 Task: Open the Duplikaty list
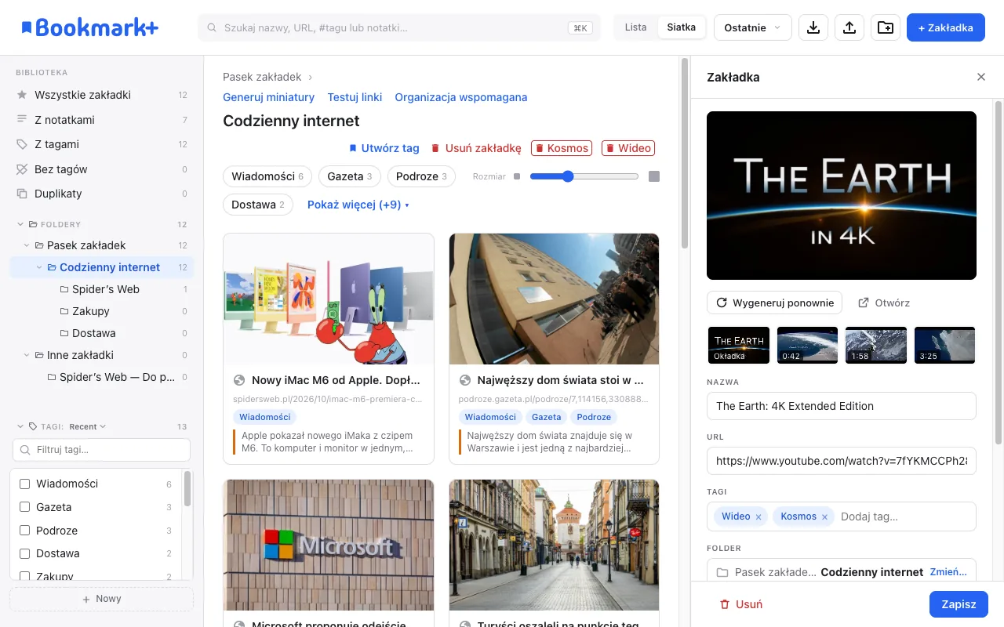tap(102, 194)
